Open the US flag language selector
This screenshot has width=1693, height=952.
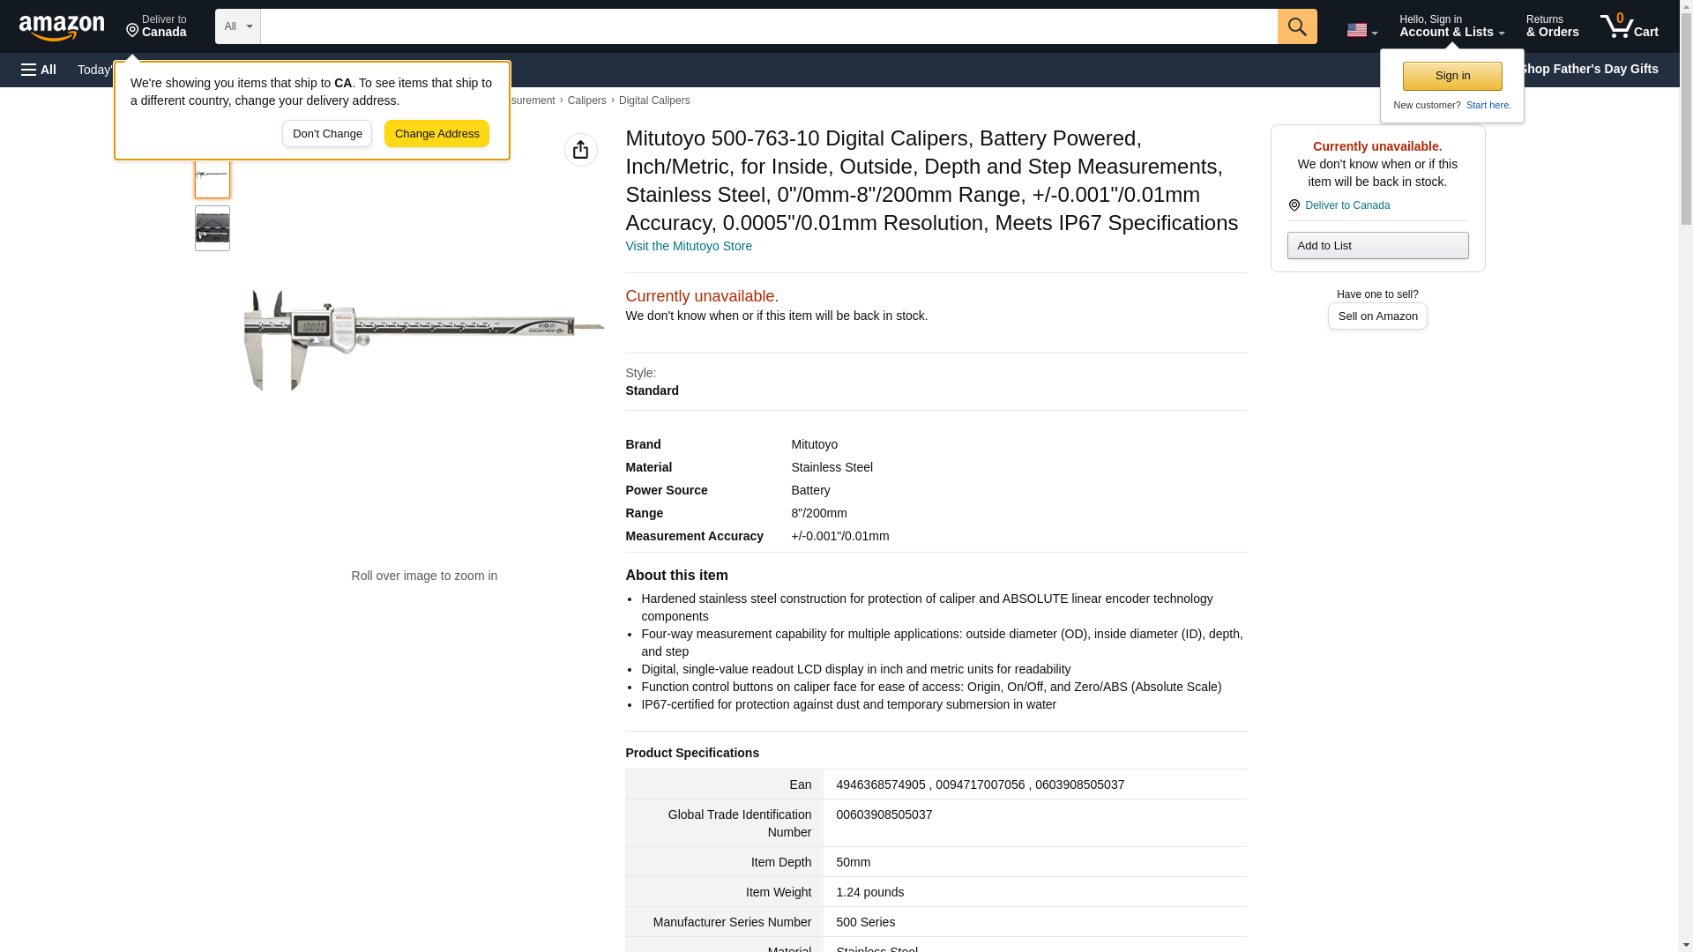click(x=1361, y=30)
